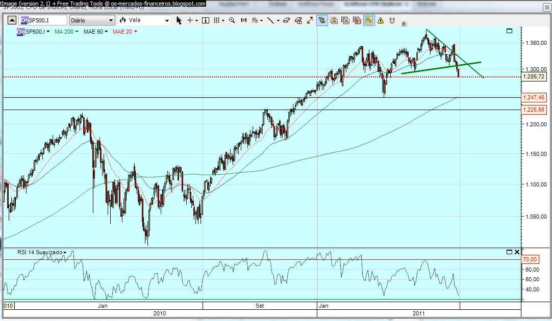Viewport: 552px width, 321px height.
Task: Click the yellow alert triangle icon
Action: click(x=381, y=20)
